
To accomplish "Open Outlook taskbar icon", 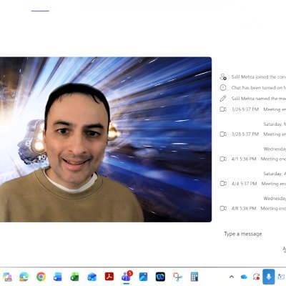I will tap(92, 277).
